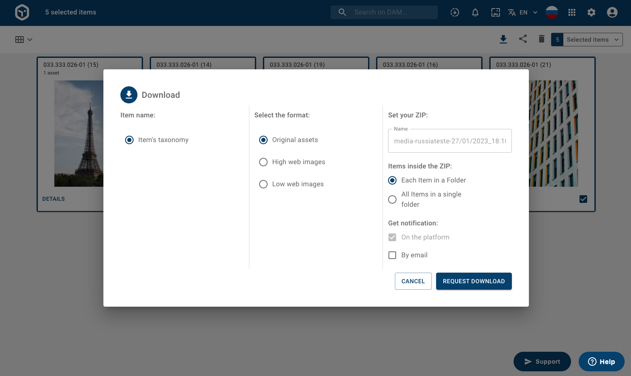
Task: Open the user account icon
Action: tap(612, 12)
